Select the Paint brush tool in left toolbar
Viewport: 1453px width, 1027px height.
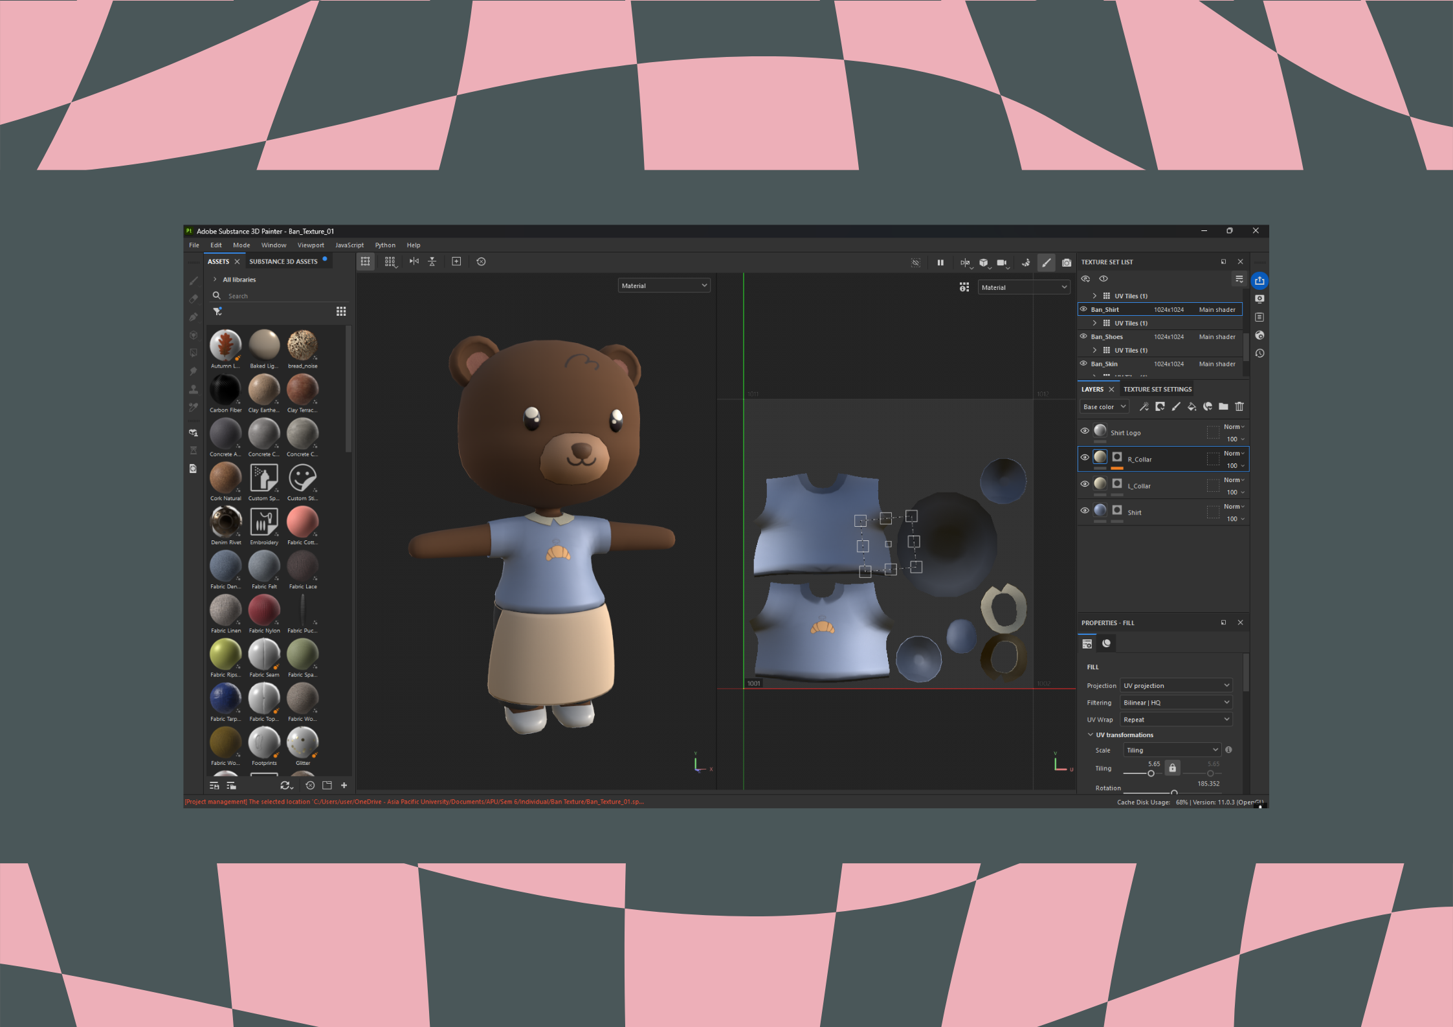point(194,281)
